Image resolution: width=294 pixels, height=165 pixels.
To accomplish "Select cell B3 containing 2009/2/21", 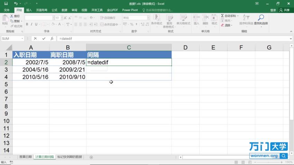I will 68,69.
